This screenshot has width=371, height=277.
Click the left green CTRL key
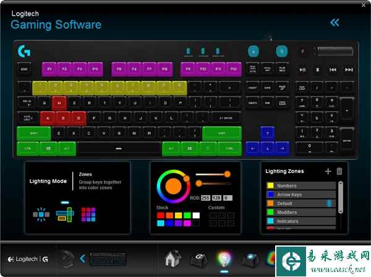tap(28, 149)
